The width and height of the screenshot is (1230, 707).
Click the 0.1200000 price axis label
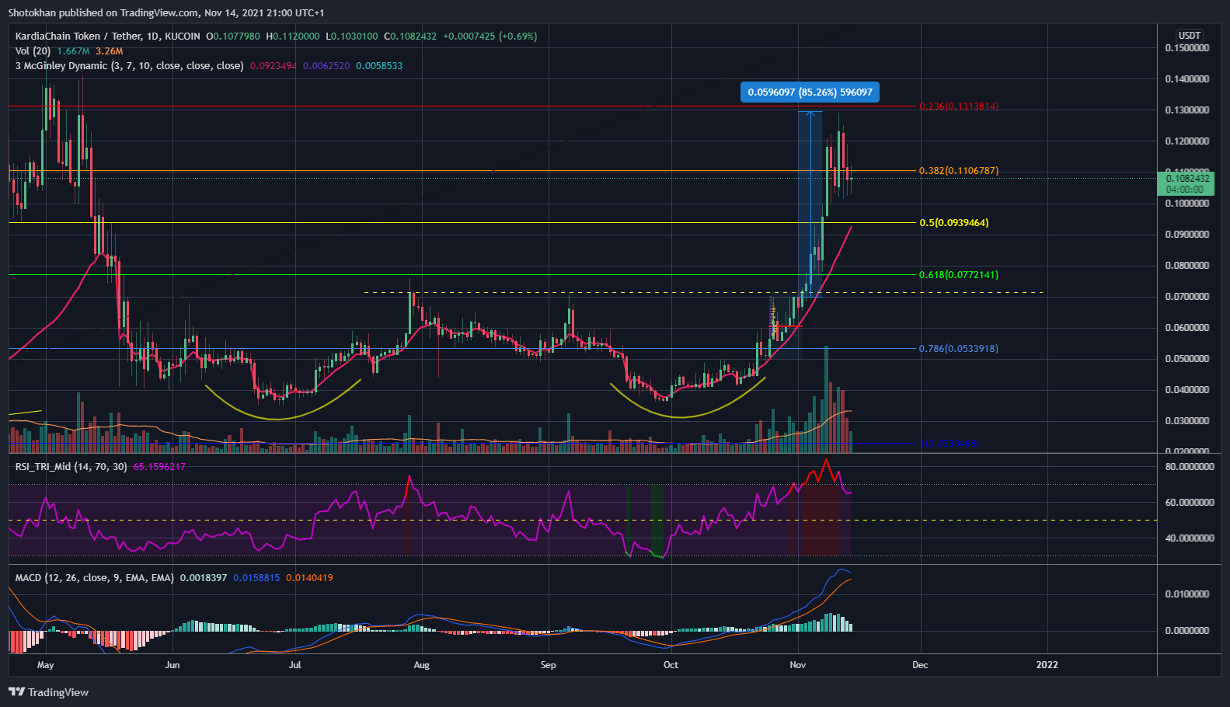click(1187, 141)
